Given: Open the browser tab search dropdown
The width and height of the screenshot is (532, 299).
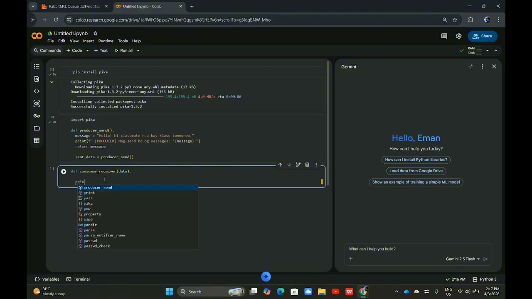Looking at the screenshot, I should 33,6.
